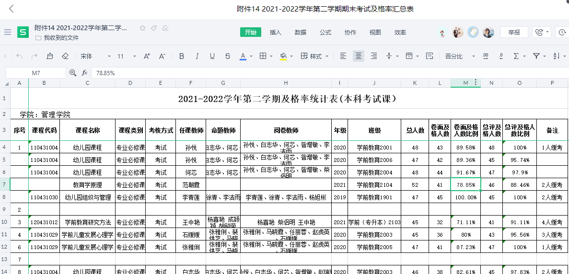569x274 pixels.
Task: Open the 百分比 number format dropdown
Action: click(460, 56)
